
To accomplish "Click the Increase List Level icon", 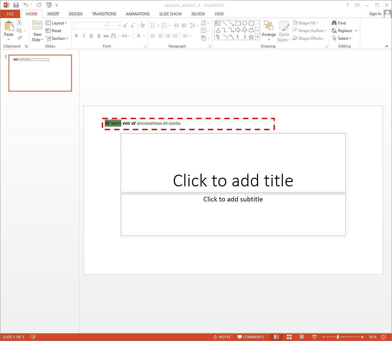I will tap(184, 25).
